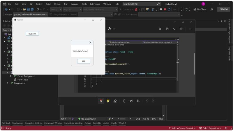Viewport: 233px width, 131px height.
Task: Click the Live Share button
Action: [200, 9]
